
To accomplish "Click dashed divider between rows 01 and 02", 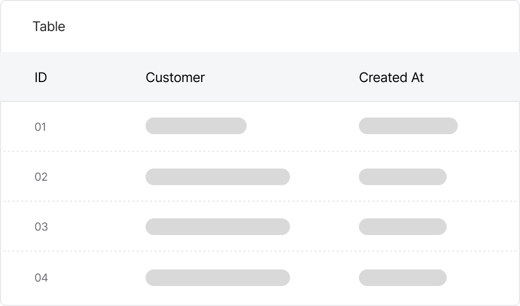I will pos(260,151).
